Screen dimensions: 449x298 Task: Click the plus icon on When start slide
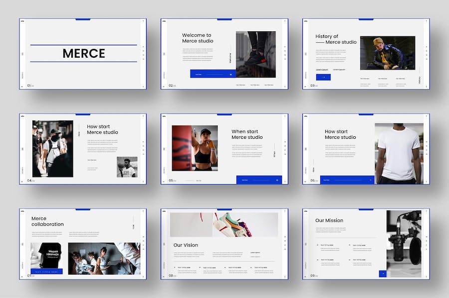pos(277,180)
